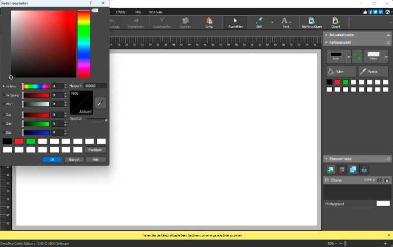
Task: Open the NCH Suite menu
Action: click(156, 11)
